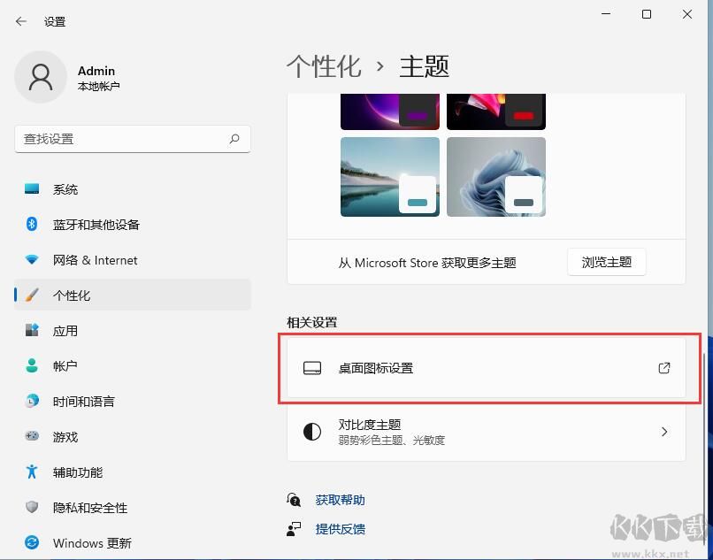The width and height of the screenshot is (713, 560).
Task: Click the Admin account name
Action: pos(96,71)
